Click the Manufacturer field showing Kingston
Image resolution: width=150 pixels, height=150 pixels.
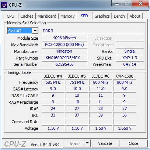tap(64, 51)
